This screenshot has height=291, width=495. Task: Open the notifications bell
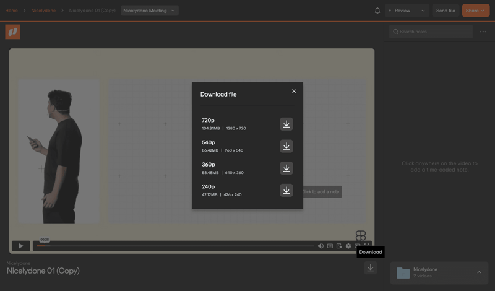(x=377, y=11)
